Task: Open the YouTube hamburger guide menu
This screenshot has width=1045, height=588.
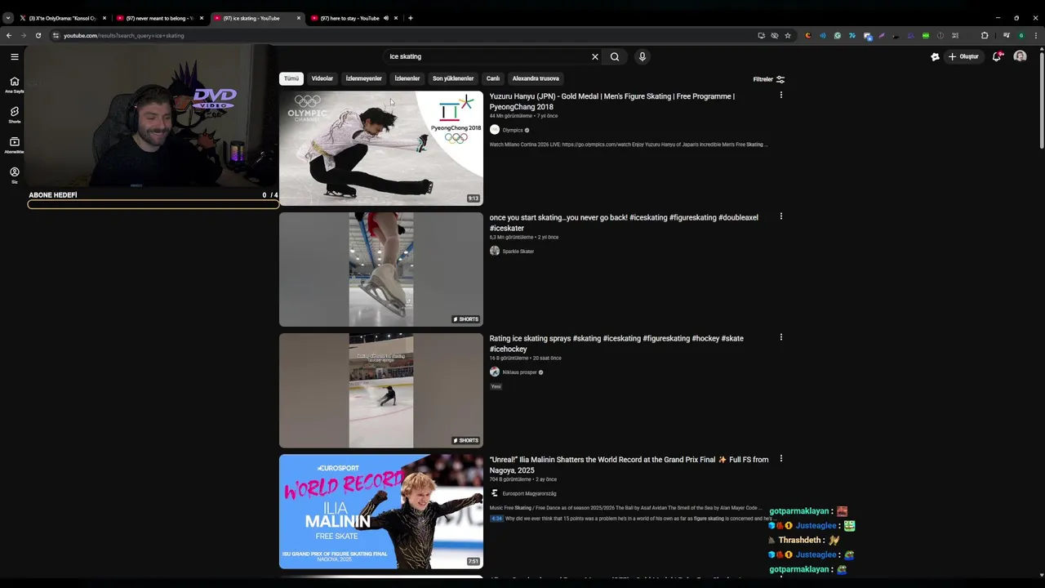Action: [x=15, y=56]
